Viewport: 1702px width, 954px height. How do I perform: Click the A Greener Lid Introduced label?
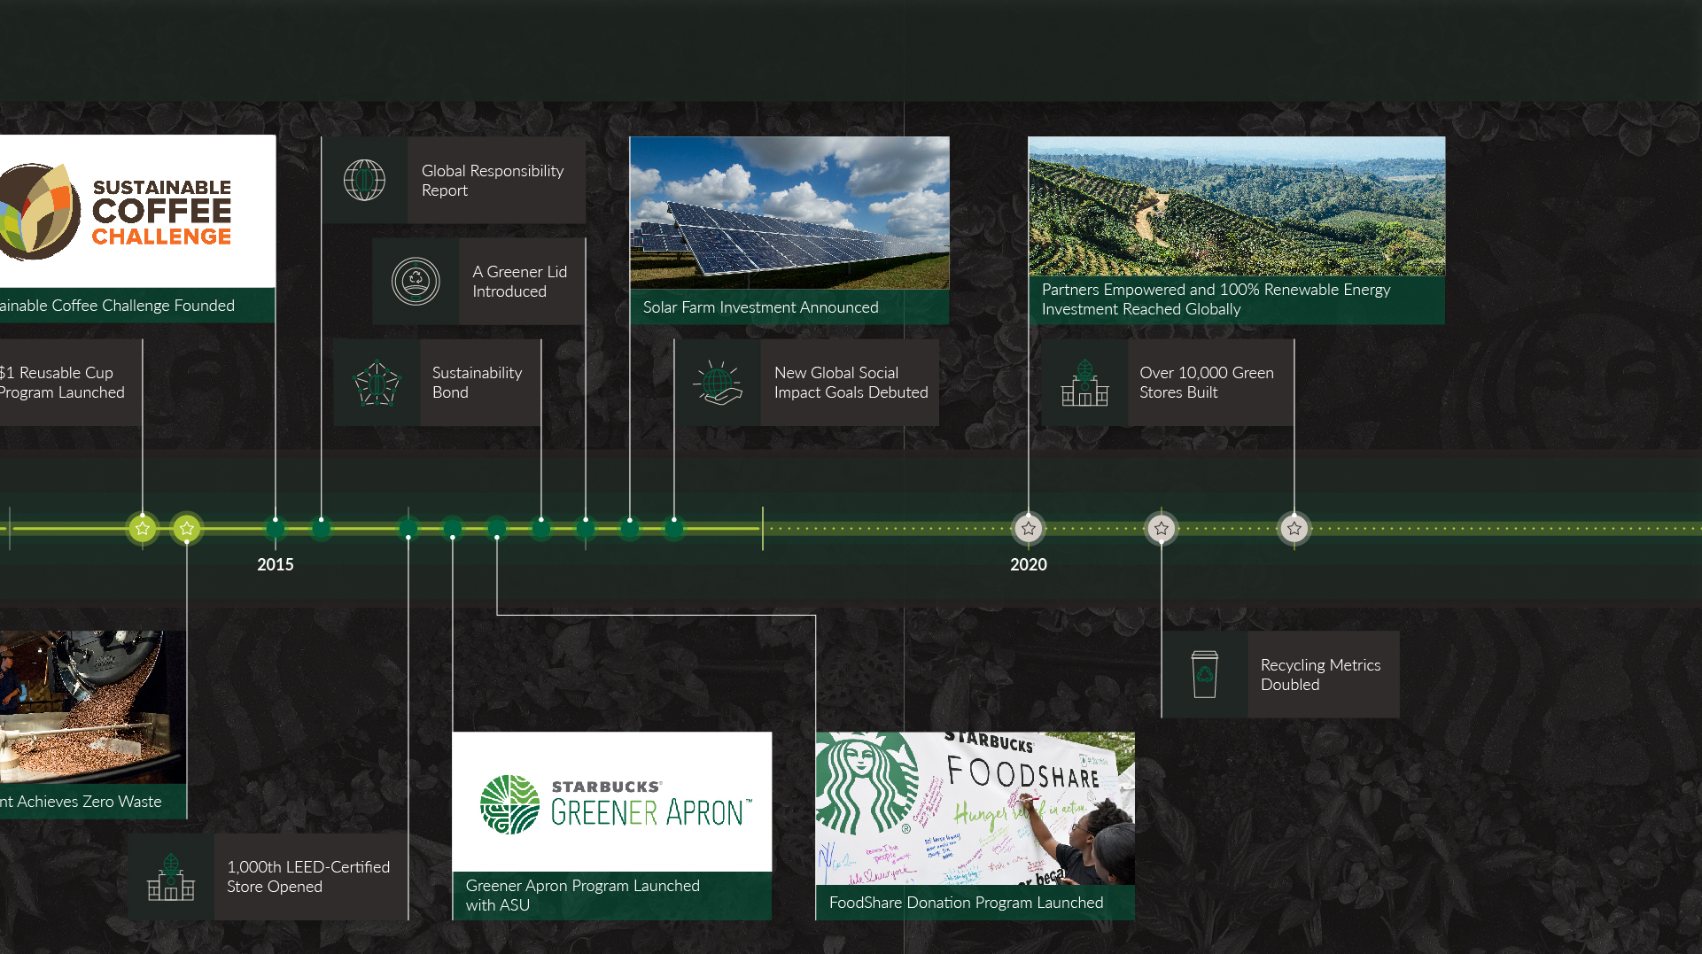click(x=519, y=281)
